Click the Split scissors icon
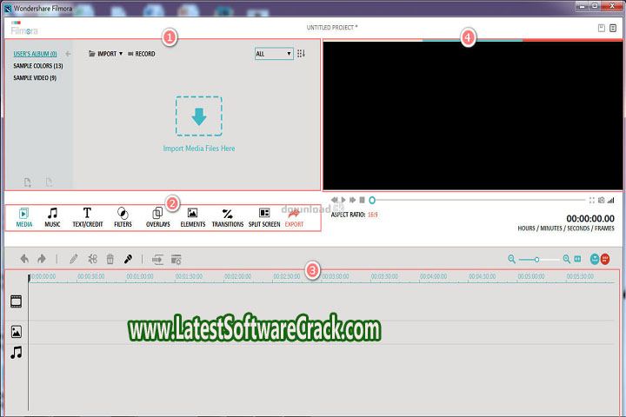The image size is (626, 417). (93, 259)
